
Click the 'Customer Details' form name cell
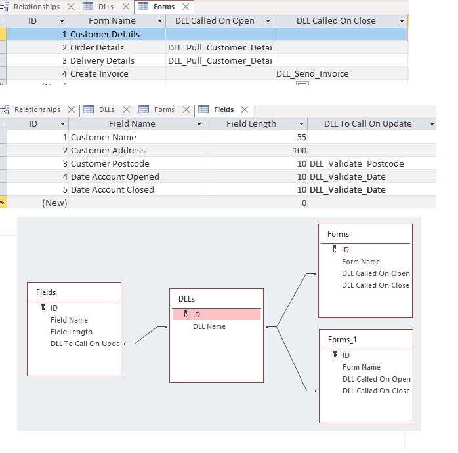[x=117, y=34]
